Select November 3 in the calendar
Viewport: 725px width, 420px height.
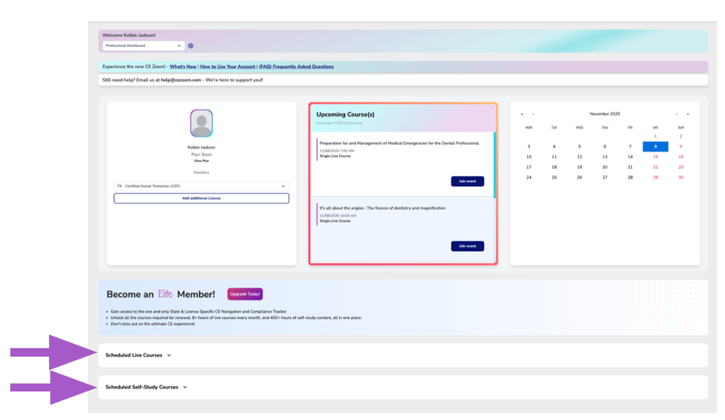(529, 146)
